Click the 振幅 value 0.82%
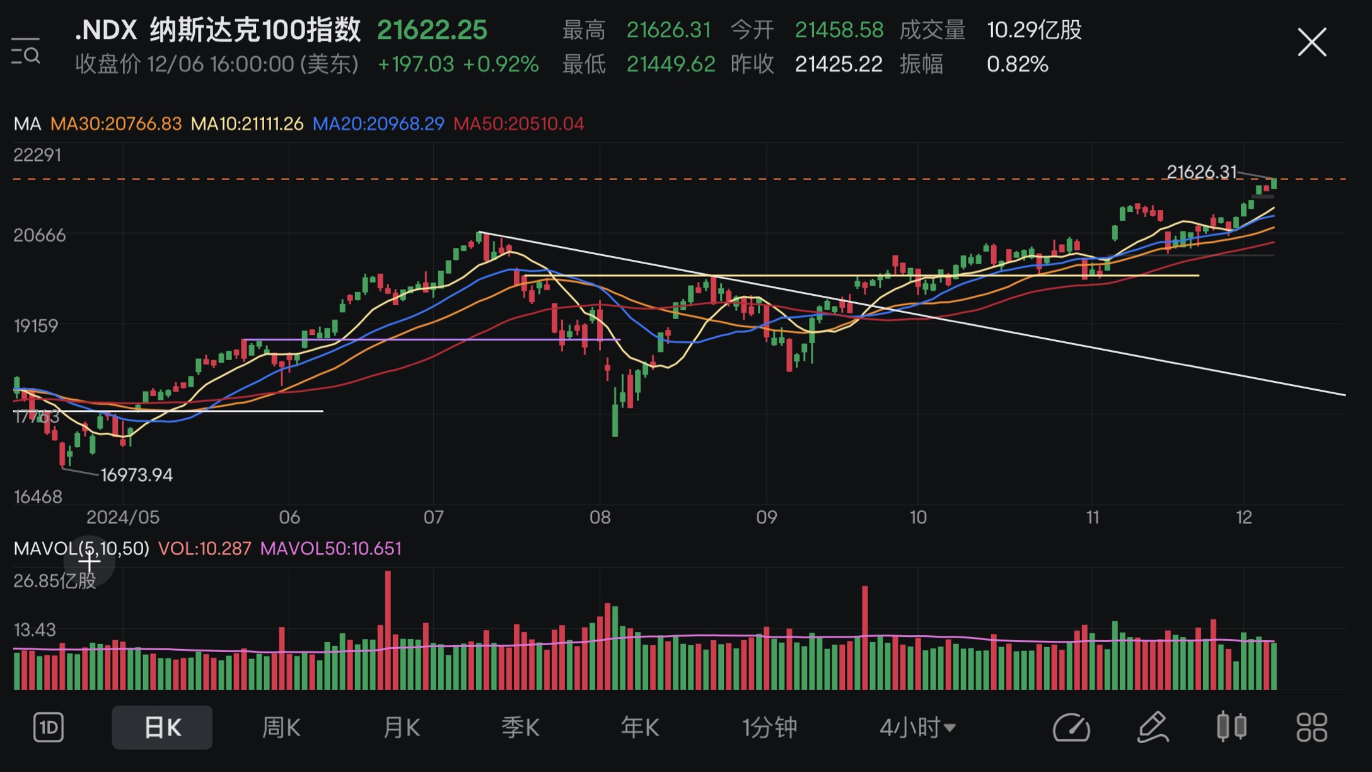This screenshot has height=772, width=1372. pyautogui.click(x=1018, y=64)
